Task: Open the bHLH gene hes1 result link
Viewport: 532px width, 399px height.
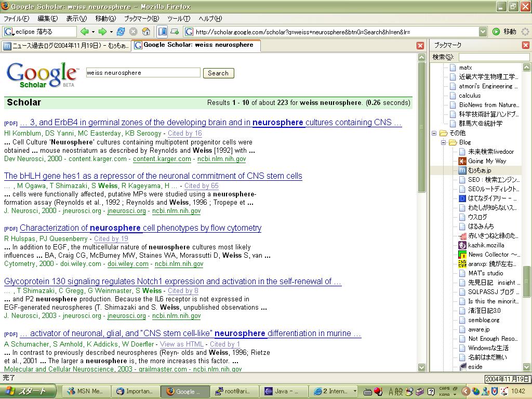Action: 153,176
